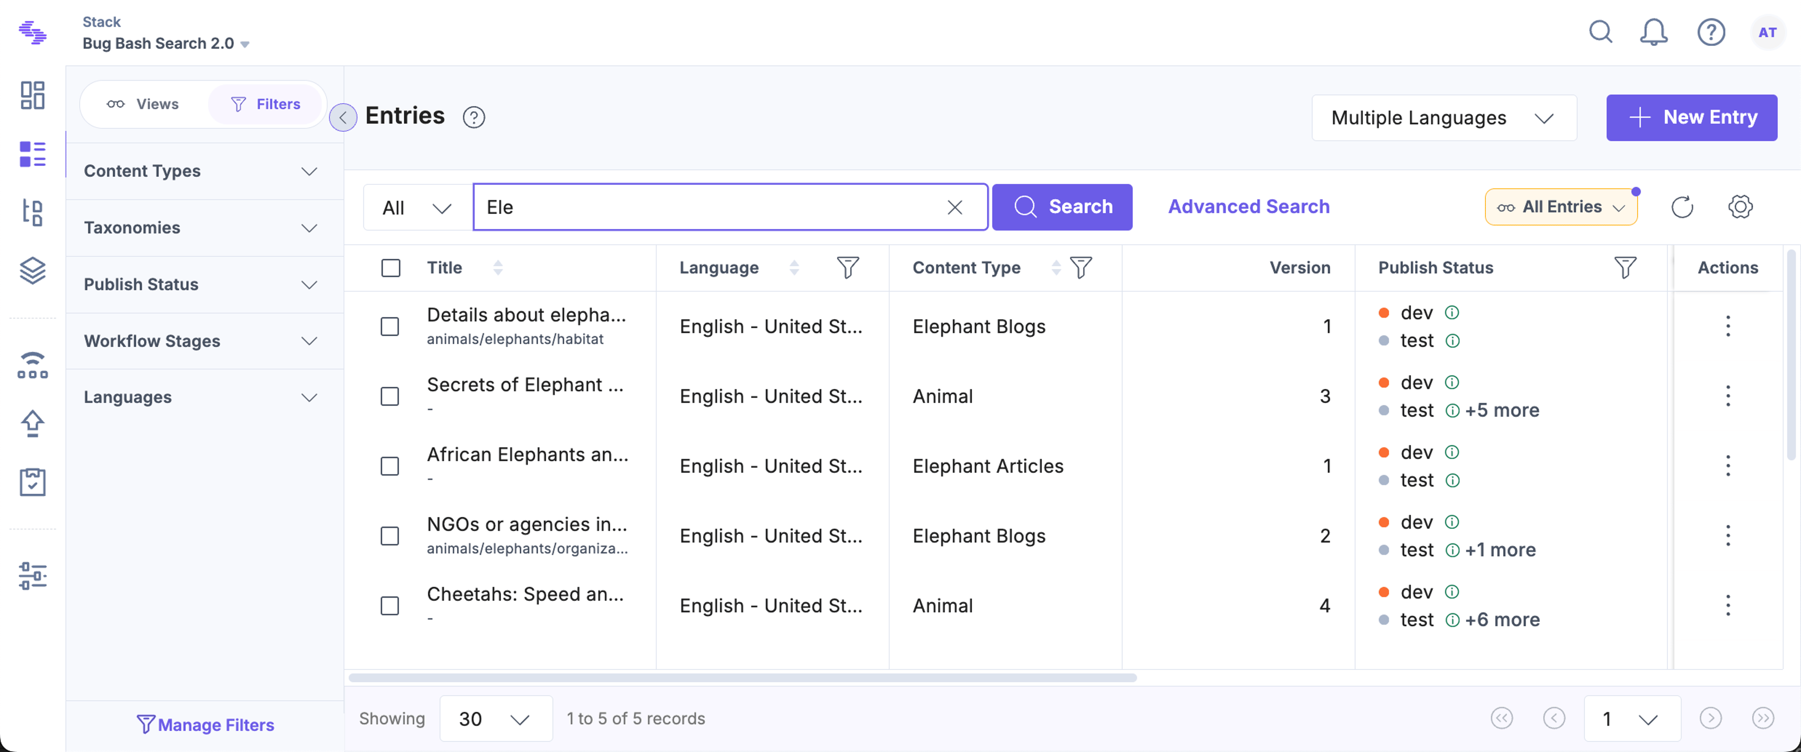
Task: Open the Content Models icon in sidebar
Action: (32, 212)
